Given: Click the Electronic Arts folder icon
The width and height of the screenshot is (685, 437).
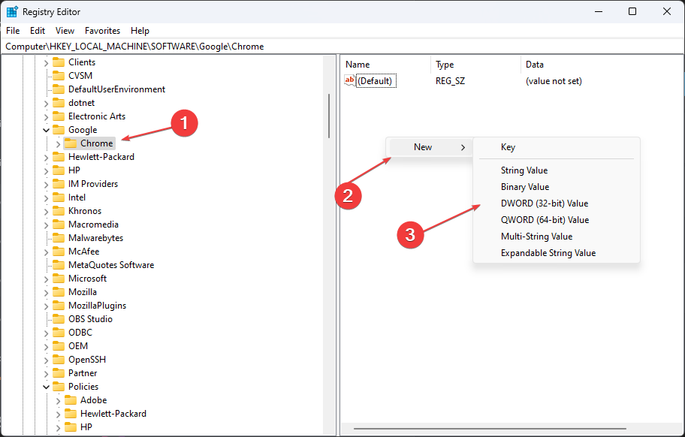Looking at the screenshot, I should [x=59, y=116].
